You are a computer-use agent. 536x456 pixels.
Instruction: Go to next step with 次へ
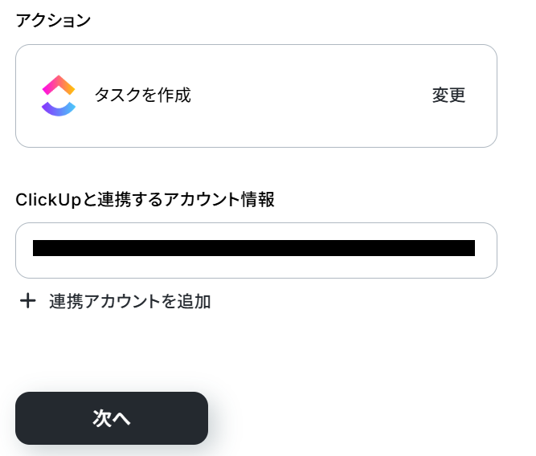(112, 418)
